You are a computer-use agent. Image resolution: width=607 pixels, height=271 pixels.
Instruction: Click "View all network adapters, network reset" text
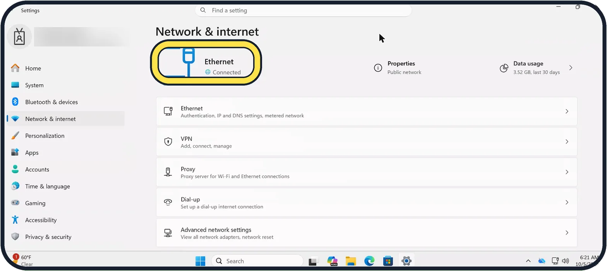tap(227, 237)
